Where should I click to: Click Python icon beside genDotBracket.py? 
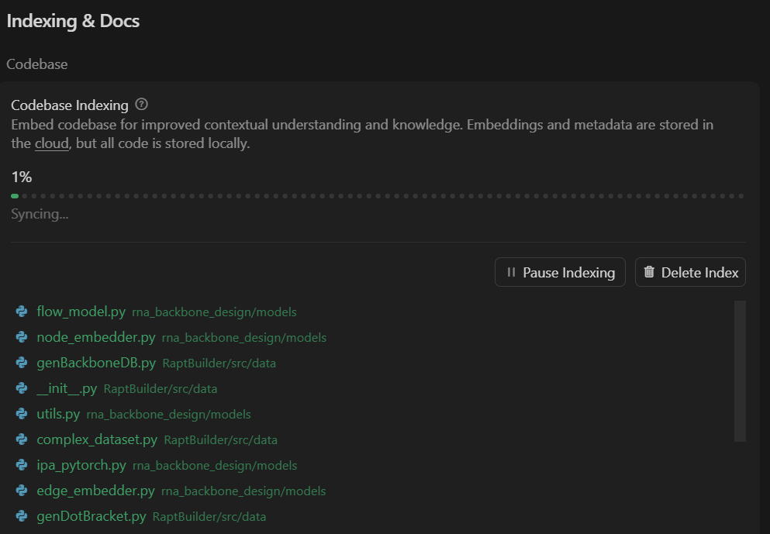22,516
